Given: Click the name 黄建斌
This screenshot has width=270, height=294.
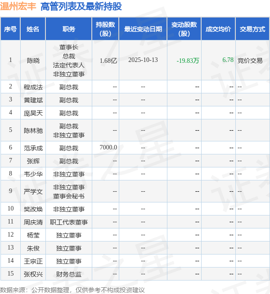Looking at the screenshot, I should [x=33, y=100].
